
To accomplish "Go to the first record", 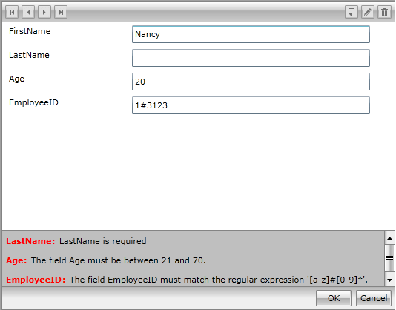I will coord(12,12).
